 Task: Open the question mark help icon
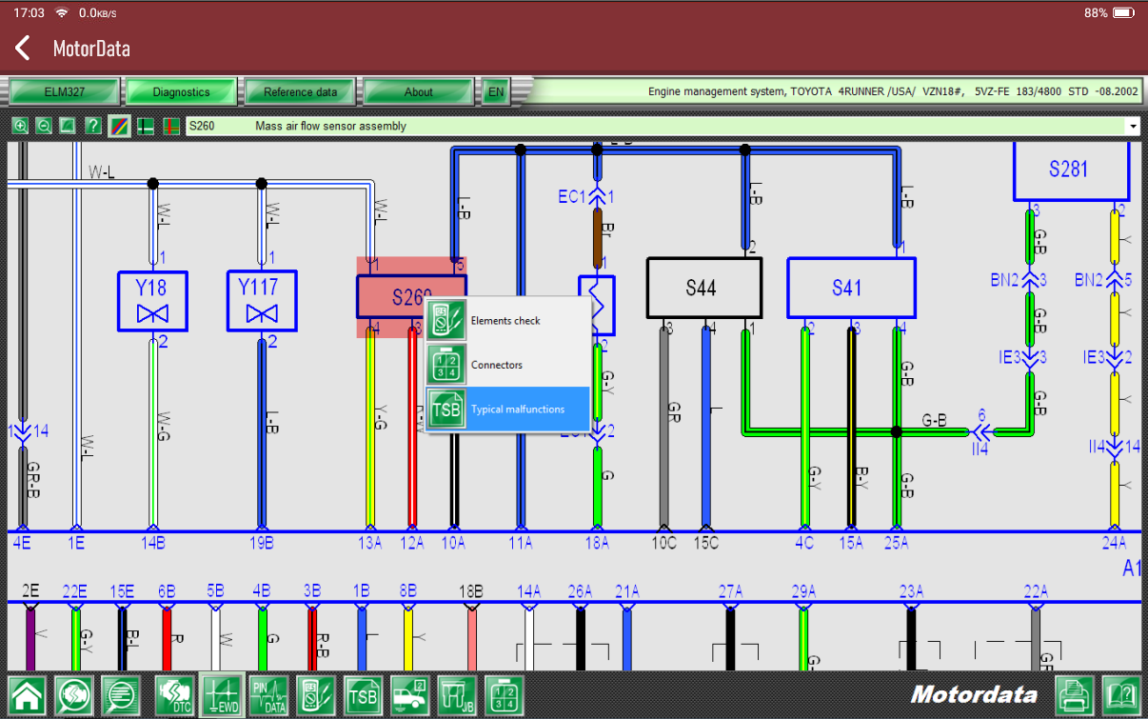(92, 126)
